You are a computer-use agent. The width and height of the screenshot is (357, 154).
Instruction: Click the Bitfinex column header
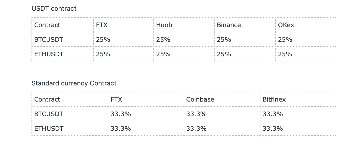point(298,99)
